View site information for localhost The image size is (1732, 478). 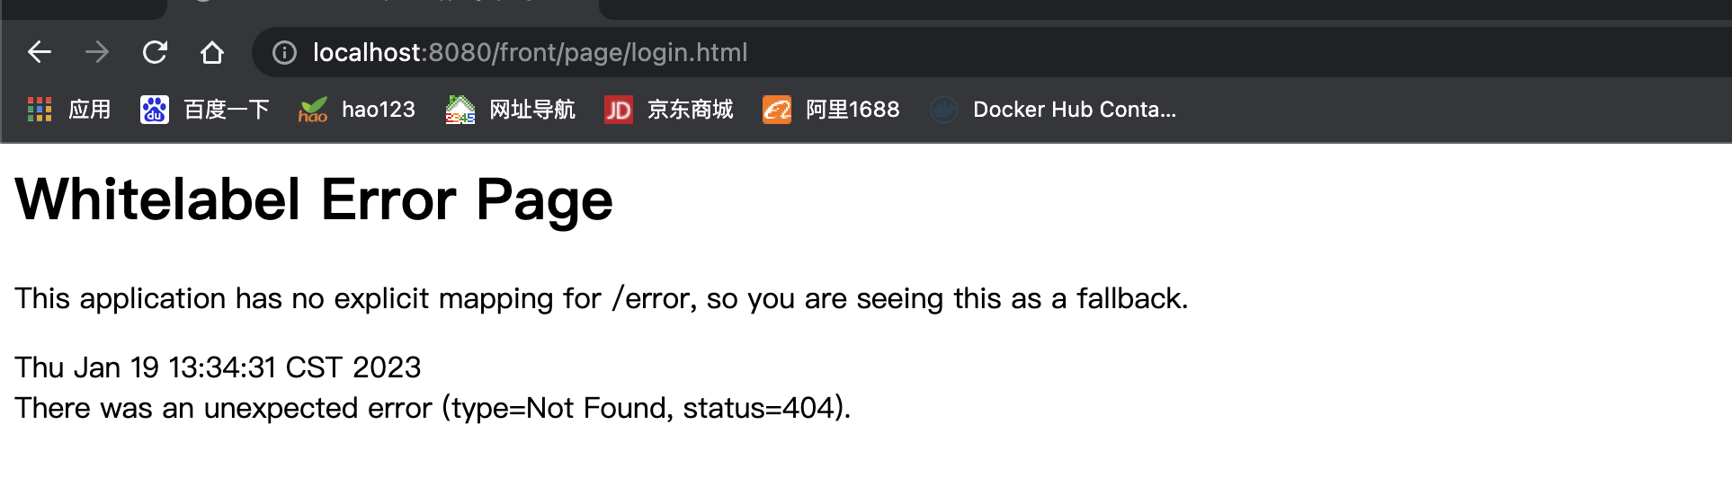point(284,53)
